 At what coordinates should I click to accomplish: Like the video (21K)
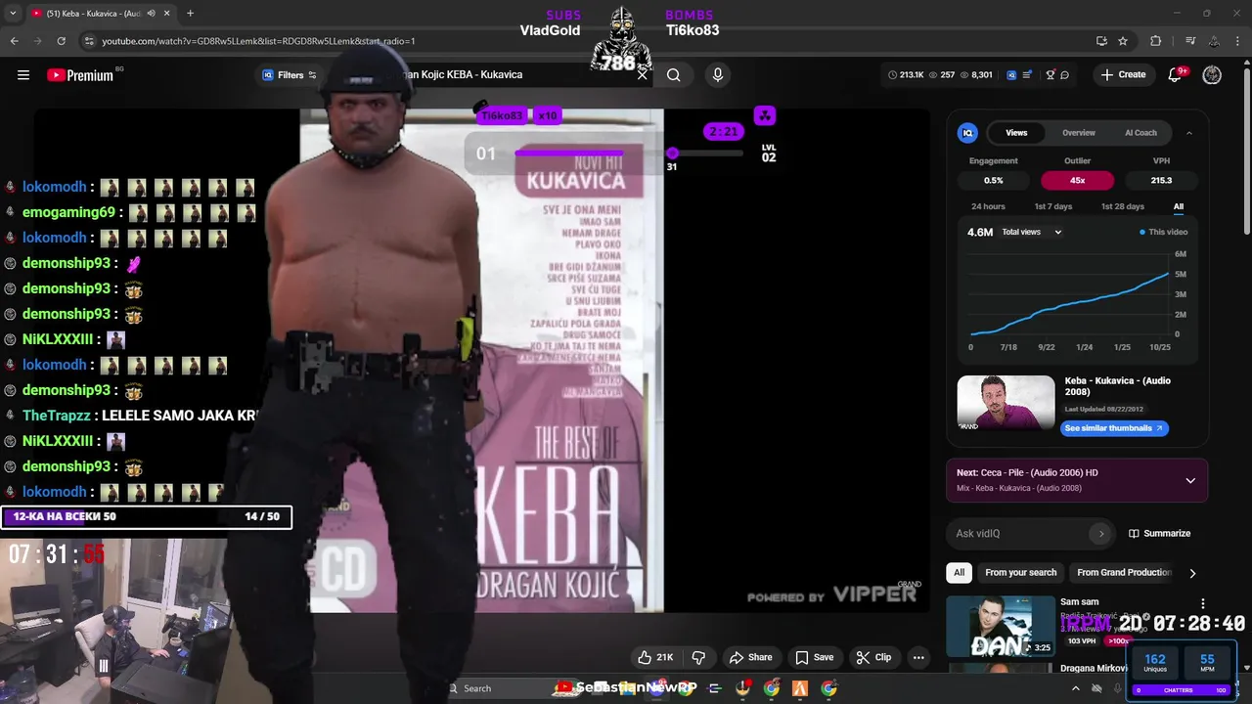[655, 657]
